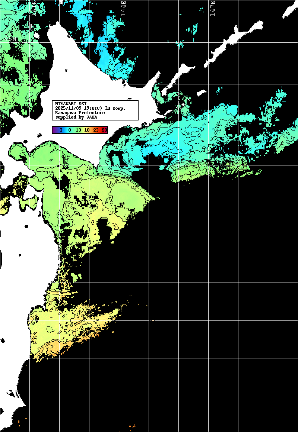Click the 'supplied by JAXA' credit text
Viewport: 298px width, 432px height.
[x=76, y=117]
